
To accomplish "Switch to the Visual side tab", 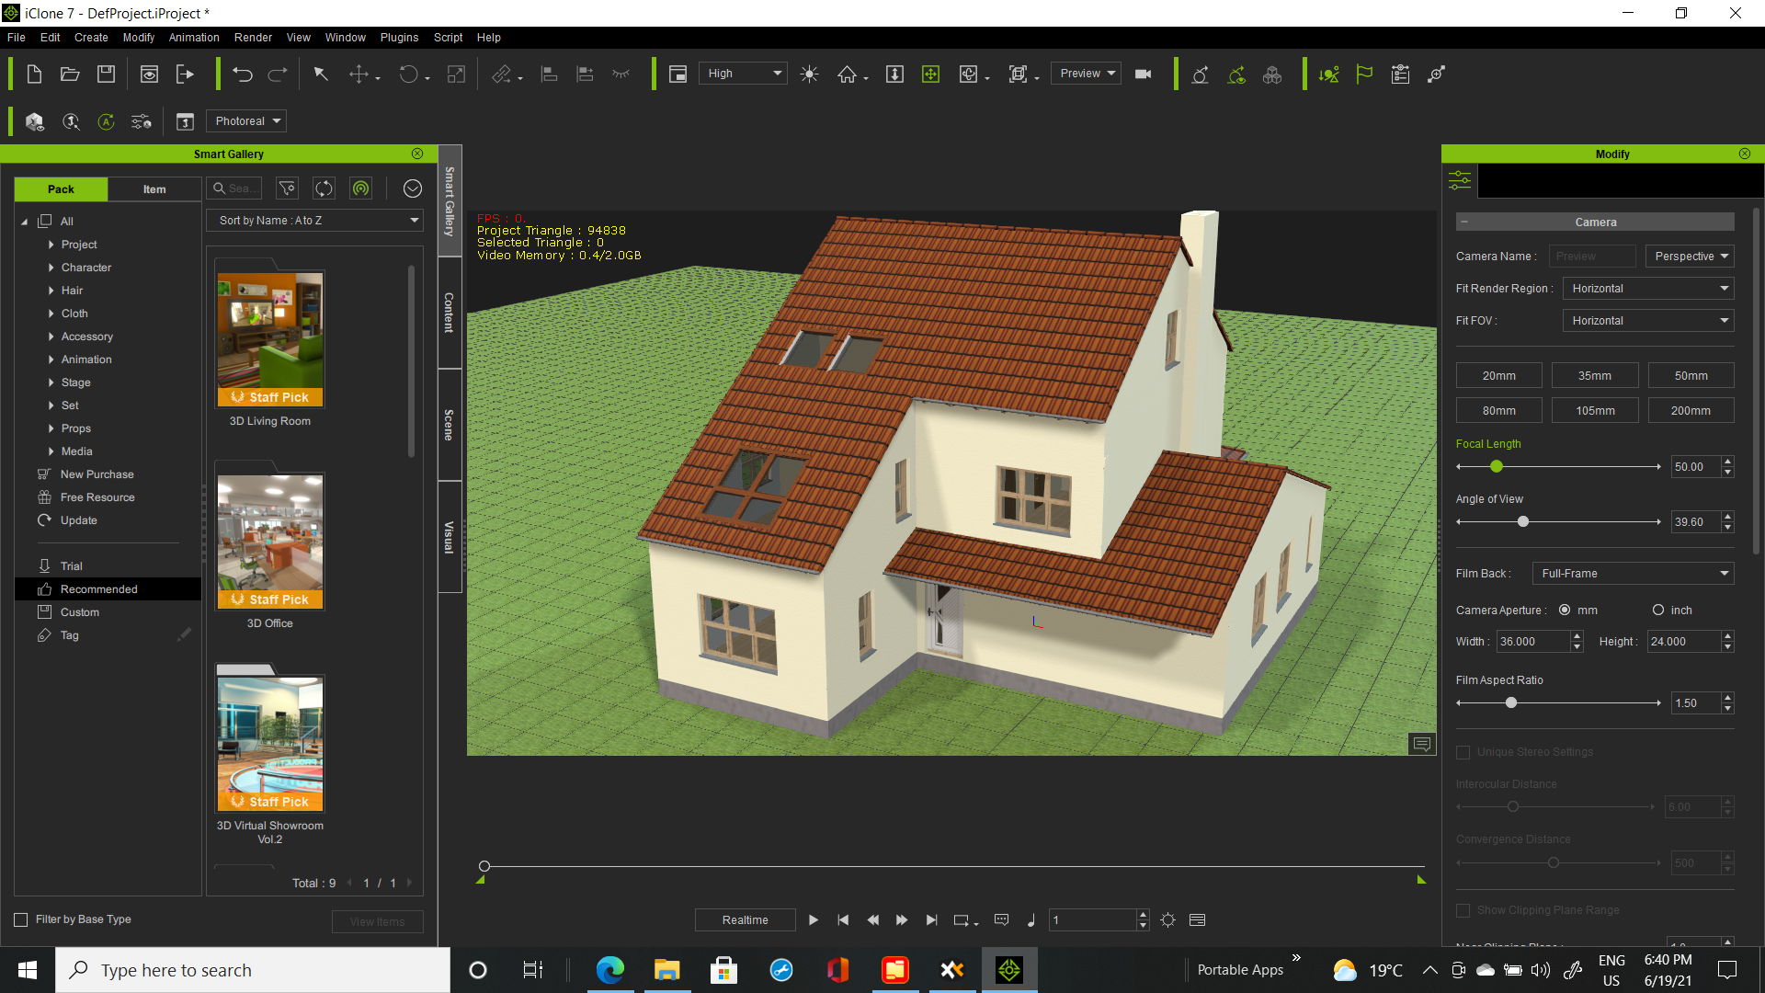I will 450,537.
